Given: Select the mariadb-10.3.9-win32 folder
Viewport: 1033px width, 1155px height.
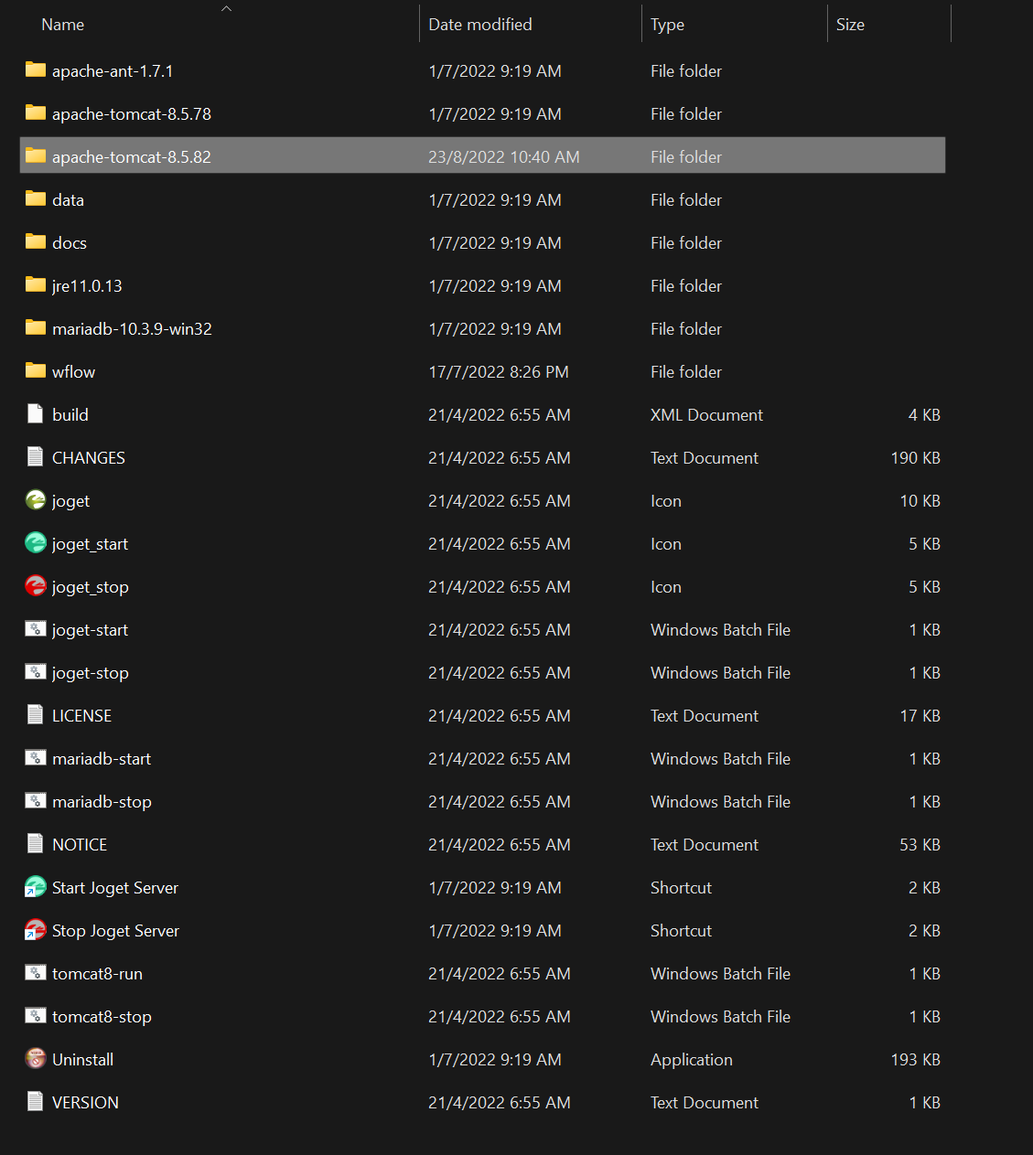Looking at the screenshot, I should 132,329.
